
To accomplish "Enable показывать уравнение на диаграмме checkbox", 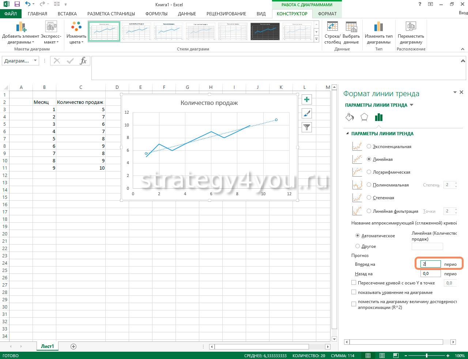I will (354, 292).
